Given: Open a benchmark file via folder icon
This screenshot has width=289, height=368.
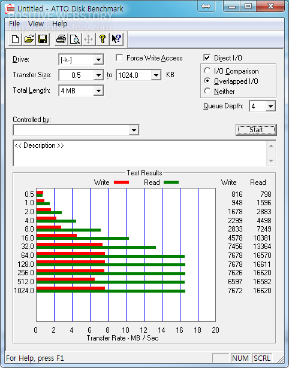Looking at the screenshot, I should tap(29, 39).
